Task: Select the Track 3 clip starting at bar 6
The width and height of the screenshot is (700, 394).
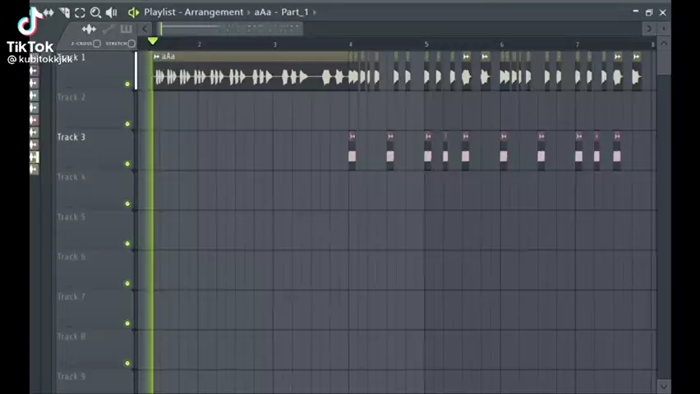Action: tap(504, 151)
